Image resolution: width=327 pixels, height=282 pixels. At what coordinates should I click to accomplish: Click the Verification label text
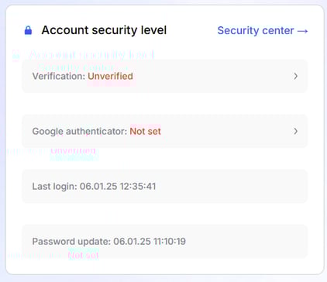click(59, 77)
